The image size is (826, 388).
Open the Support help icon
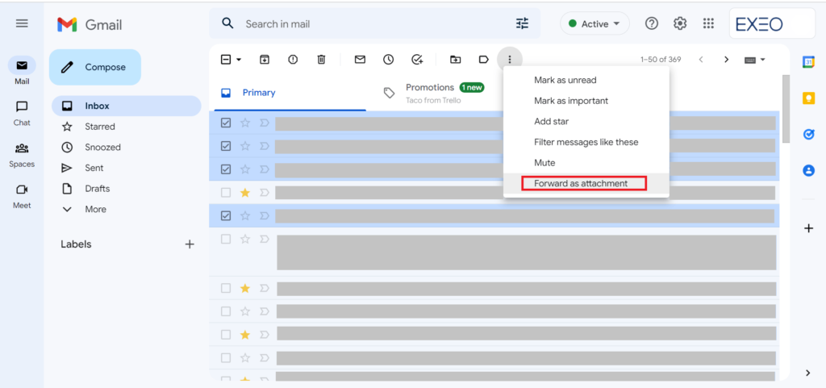(x=652, y=23)
